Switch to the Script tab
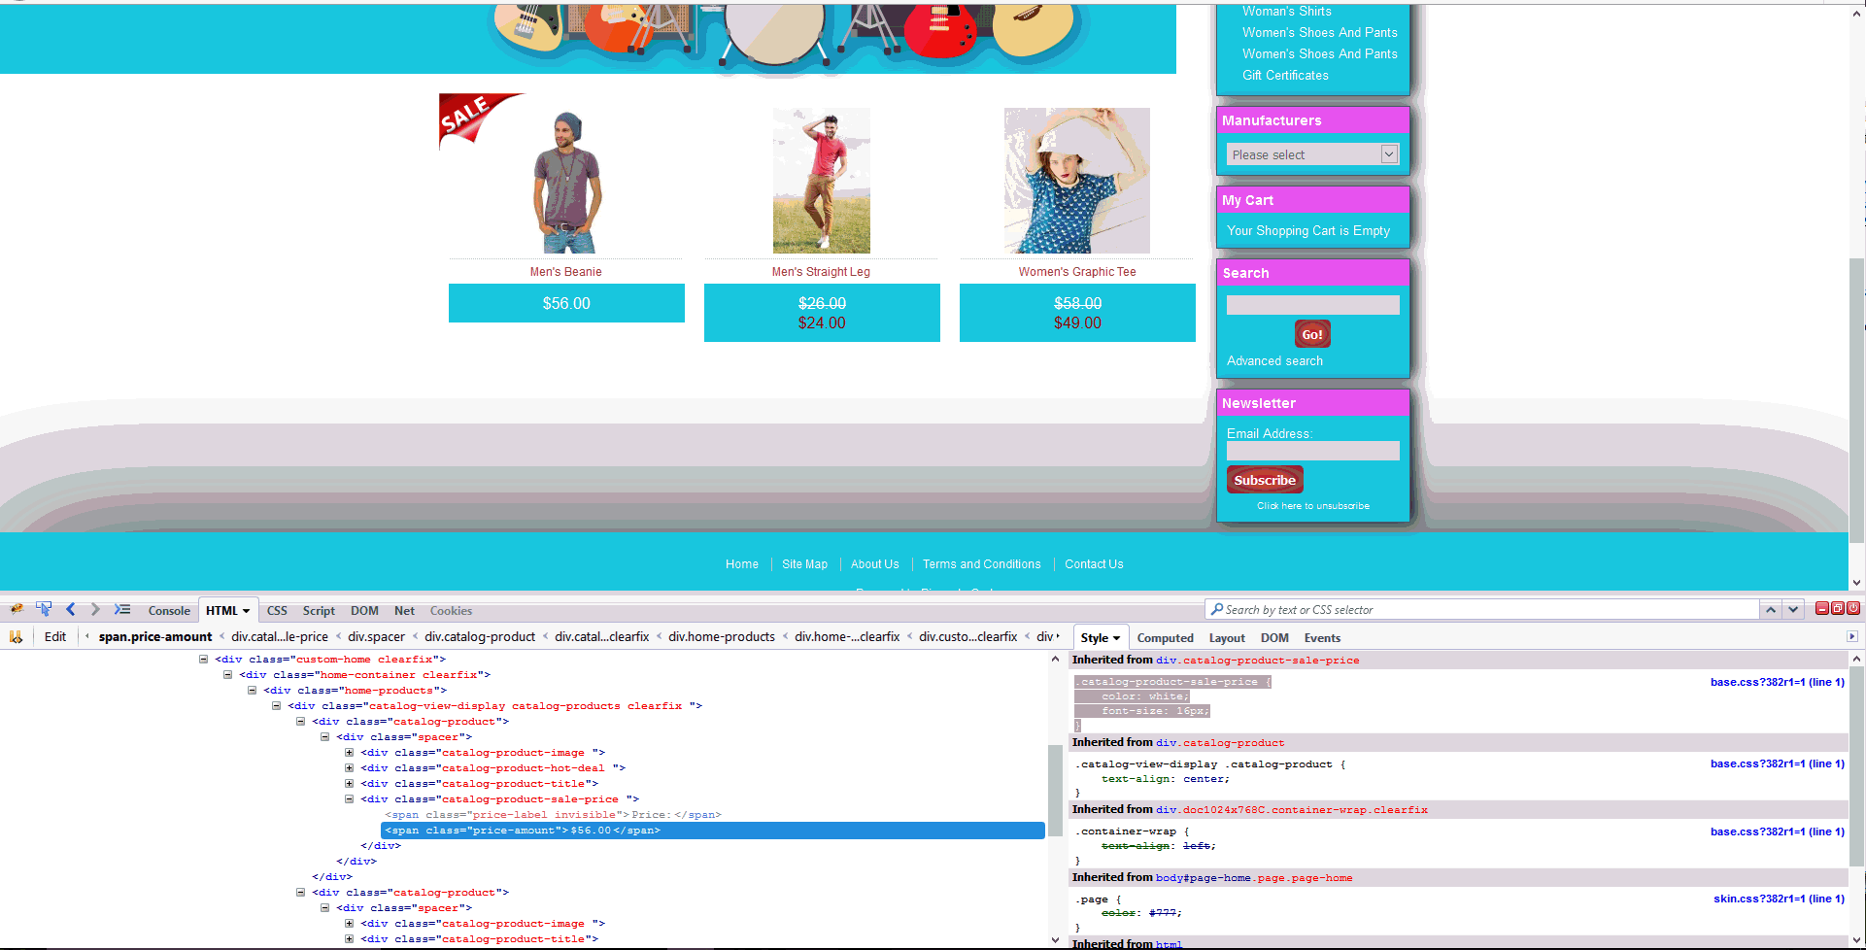1866x950 pixels. point(319,611)
